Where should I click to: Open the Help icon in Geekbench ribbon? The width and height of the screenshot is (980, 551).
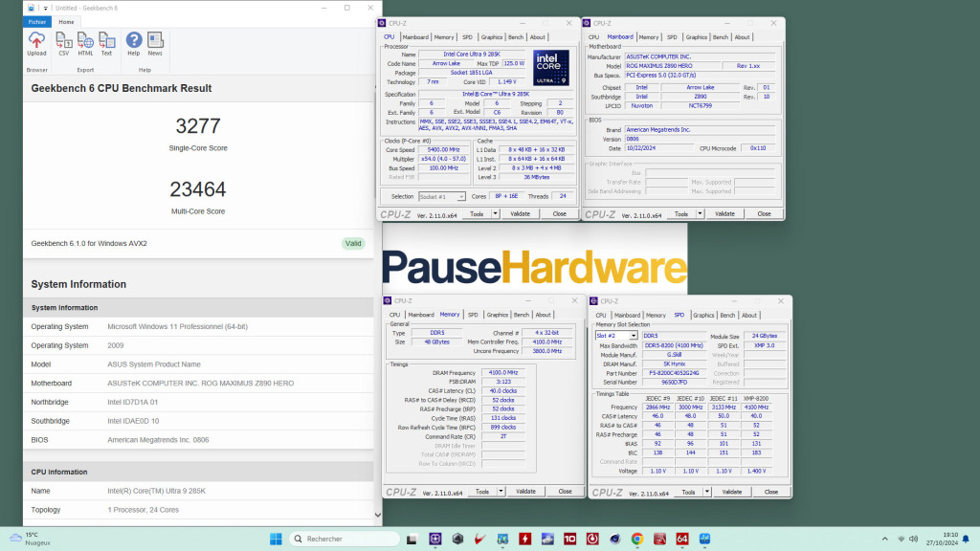coord(134,44)
